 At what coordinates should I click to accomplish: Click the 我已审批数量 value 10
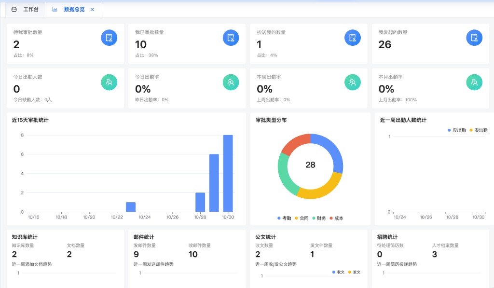point(141,44)
